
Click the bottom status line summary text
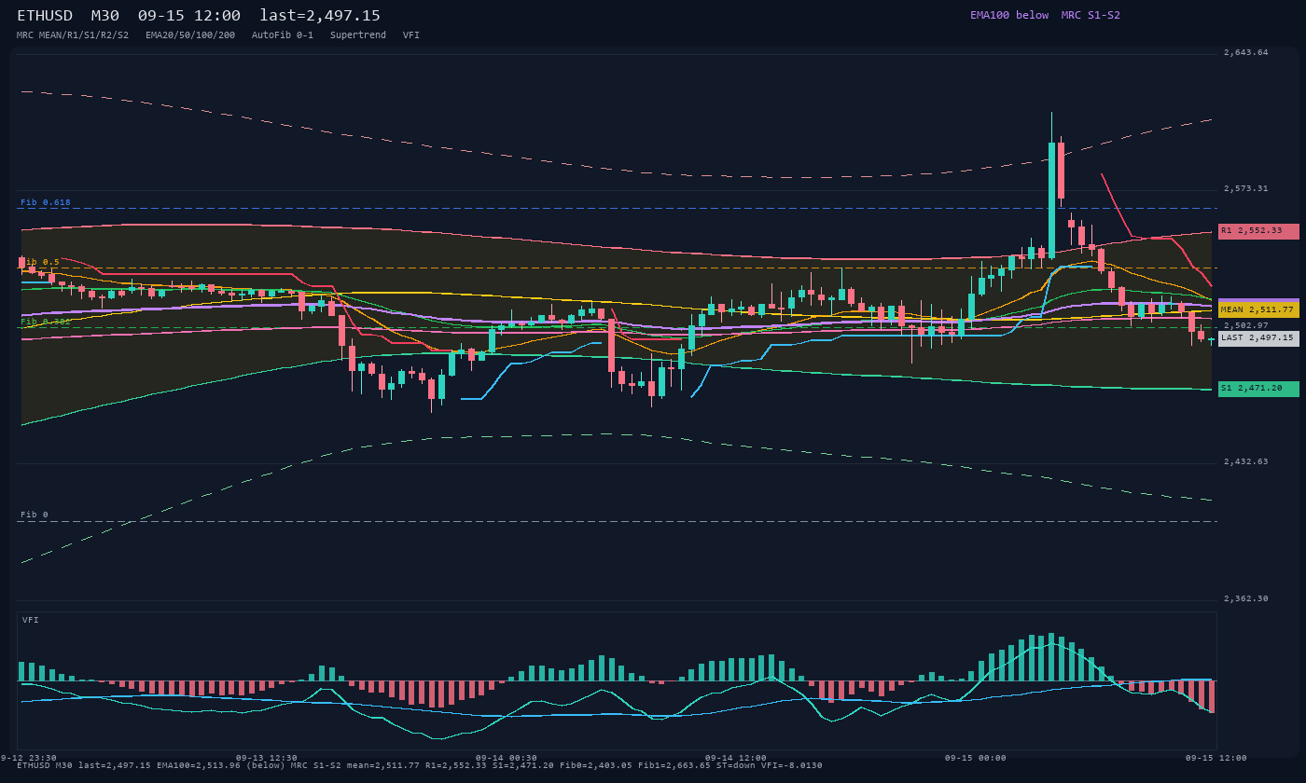(x=420, y=765)
